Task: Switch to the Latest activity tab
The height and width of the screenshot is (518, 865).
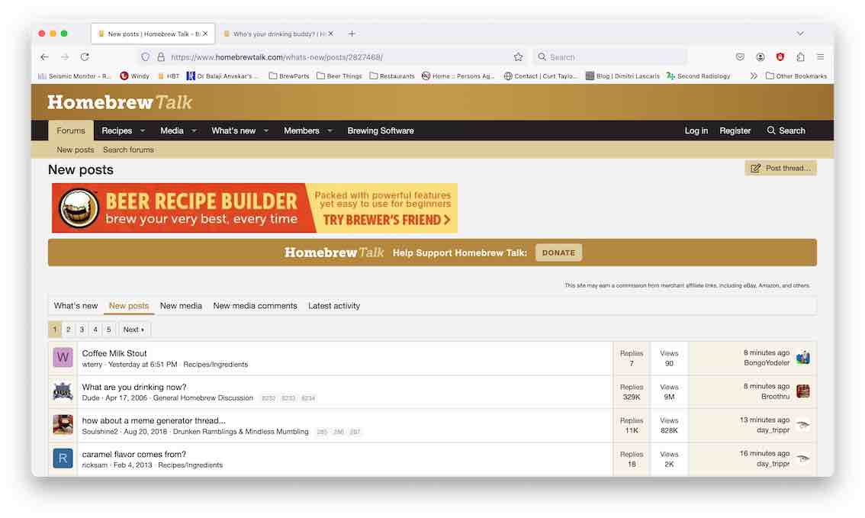Action: pyautogui.click(x=334, y=306)
